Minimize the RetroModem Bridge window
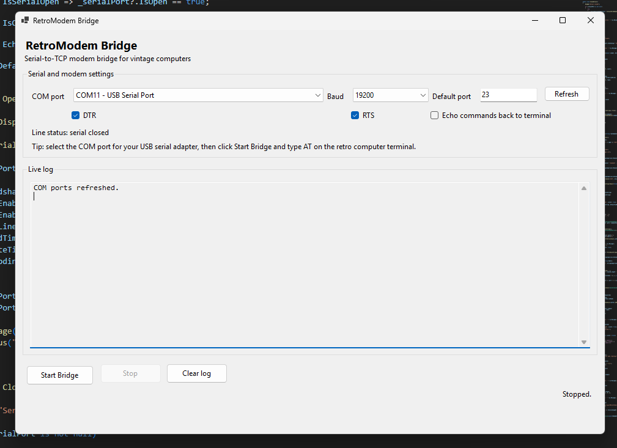Viewport: 617px width, 448px height. click(535, 20)
